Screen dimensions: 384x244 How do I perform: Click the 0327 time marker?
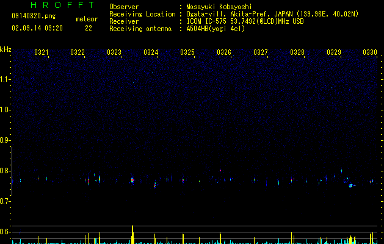[x=261, y=52]
